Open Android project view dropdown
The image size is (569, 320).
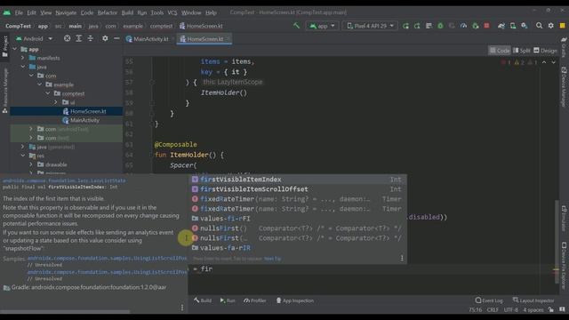(x=36, y=38)
